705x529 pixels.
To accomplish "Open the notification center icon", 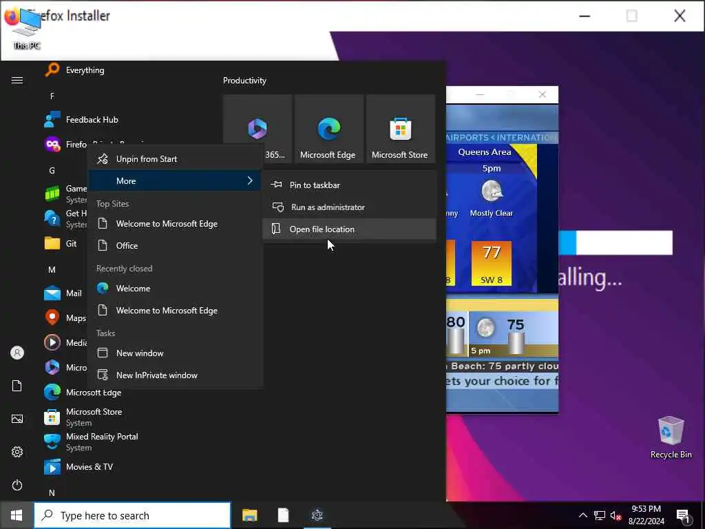I will coord(683,516).
